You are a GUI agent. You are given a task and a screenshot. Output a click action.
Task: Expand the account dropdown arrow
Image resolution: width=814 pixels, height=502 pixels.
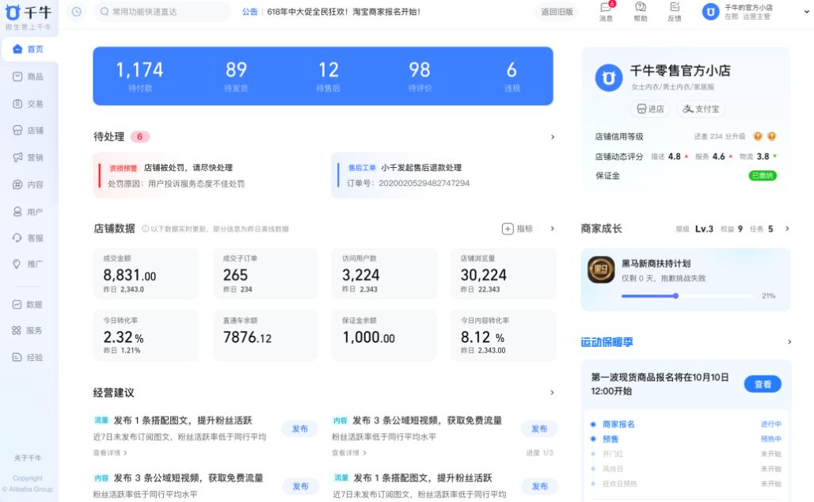click(807, 11)
